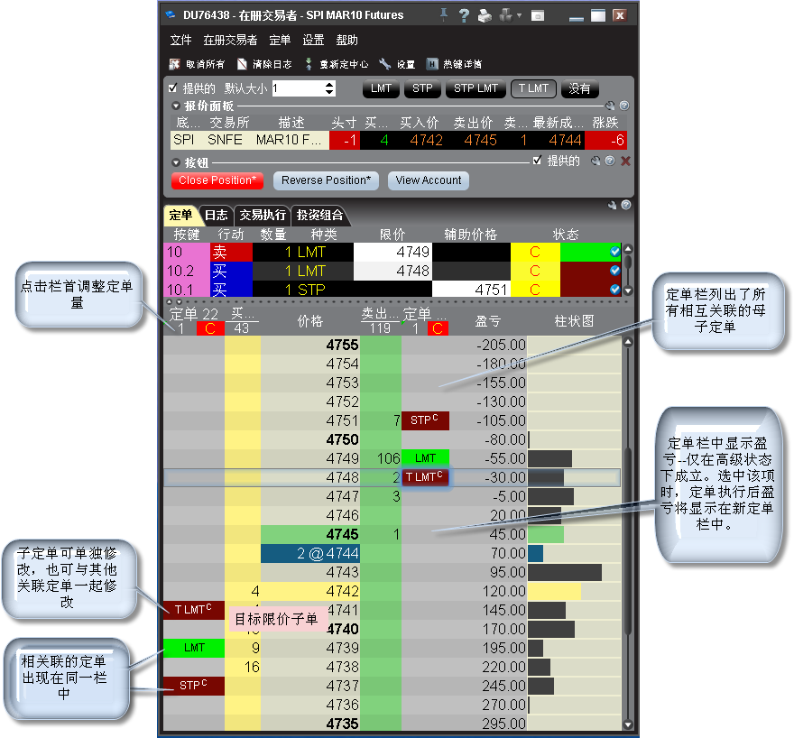
Task: Toggle the 提供的 checkbox beside 默认大小
Action: pyautogui.click(x=173, y=88)
